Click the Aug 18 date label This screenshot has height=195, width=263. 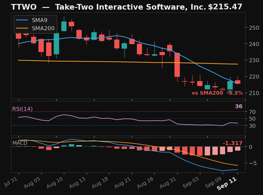(x=100, y=183)
